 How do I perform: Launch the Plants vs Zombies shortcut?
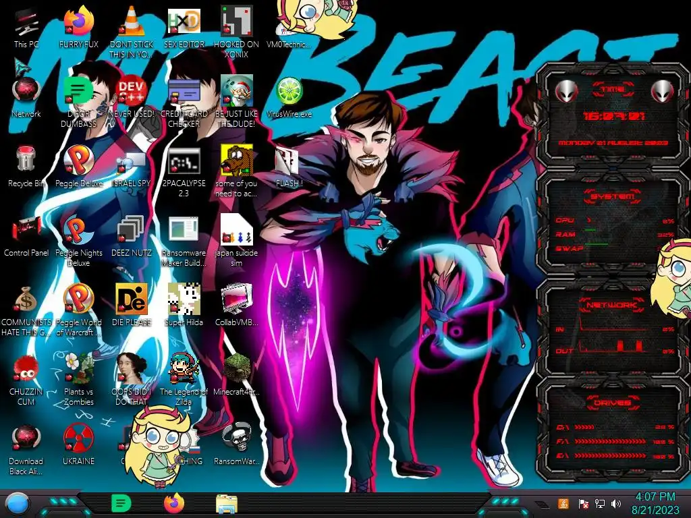click(78, 380)
